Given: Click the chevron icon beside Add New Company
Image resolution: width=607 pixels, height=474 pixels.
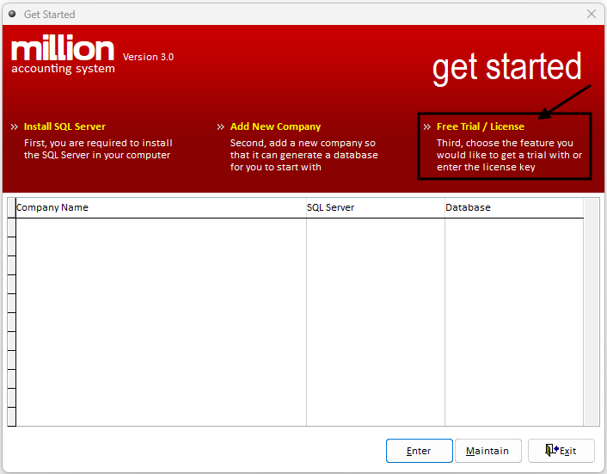Looking at the screenshot, I should pos(221,127).
